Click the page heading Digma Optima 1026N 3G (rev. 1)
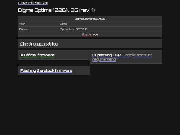This screenshot has height=135, width=180. coord(56,10)
